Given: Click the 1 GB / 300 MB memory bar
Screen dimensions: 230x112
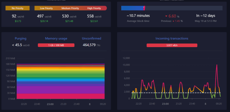Looking at the screenshot, I should coord(56,45).
